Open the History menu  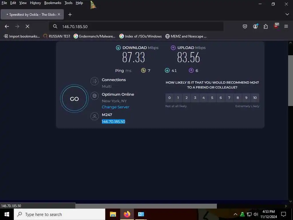click(x=35, y=3)
